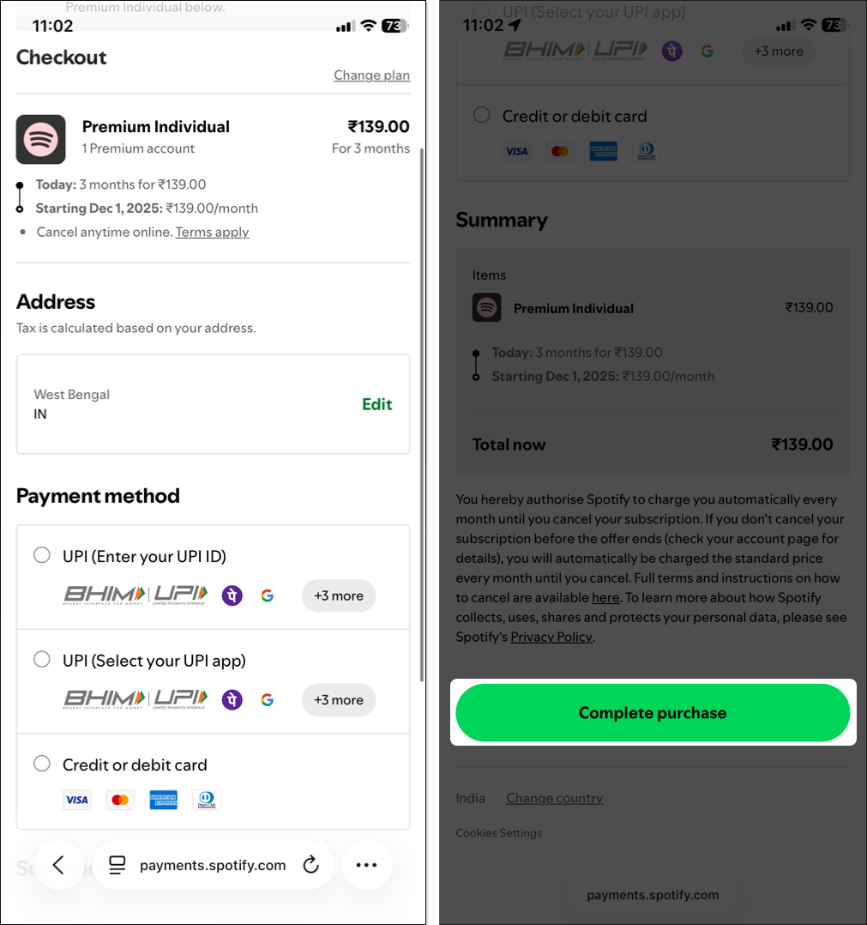Select the PhonePe icon under UPI payment
The image size is (867, 925).
click(x=232, y=596)
